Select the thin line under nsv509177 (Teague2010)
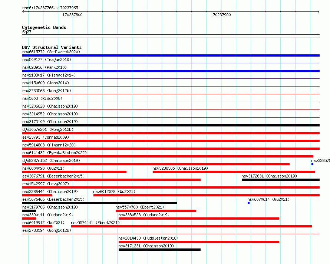 click(171, 63)
